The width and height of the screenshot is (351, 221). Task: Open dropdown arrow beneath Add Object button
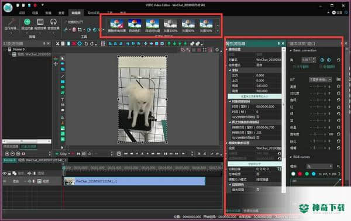[x=27, y=33]
